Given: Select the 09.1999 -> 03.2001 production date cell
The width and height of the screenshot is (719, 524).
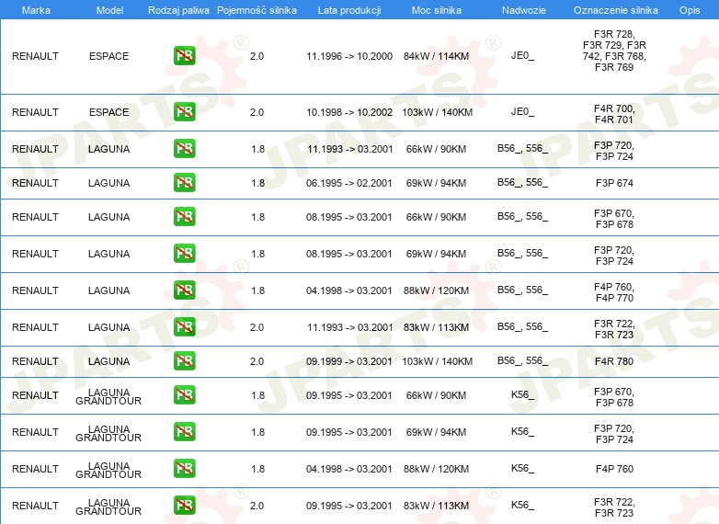Looking at the screenshot, I should pos(349,361).
